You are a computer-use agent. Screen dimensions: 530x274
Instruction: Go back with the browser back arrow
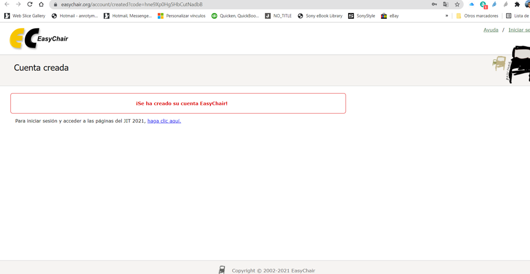(x=7, y=4)
